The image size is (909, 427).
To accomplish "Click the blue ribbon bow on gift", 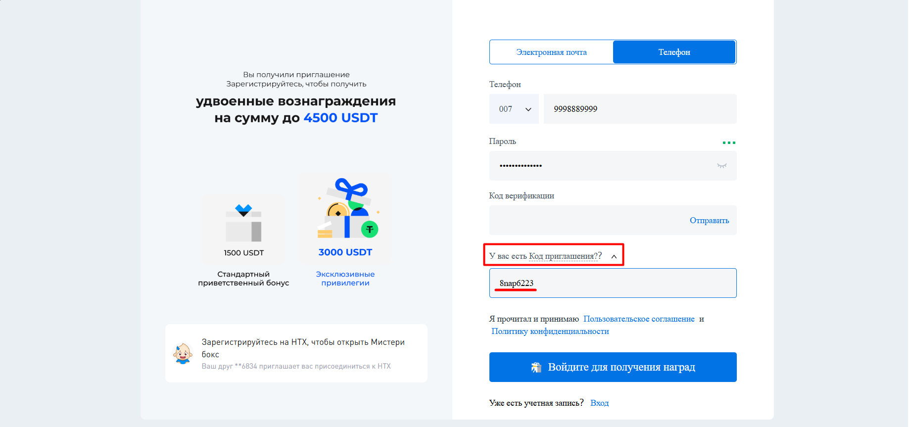I will (351, 190).
